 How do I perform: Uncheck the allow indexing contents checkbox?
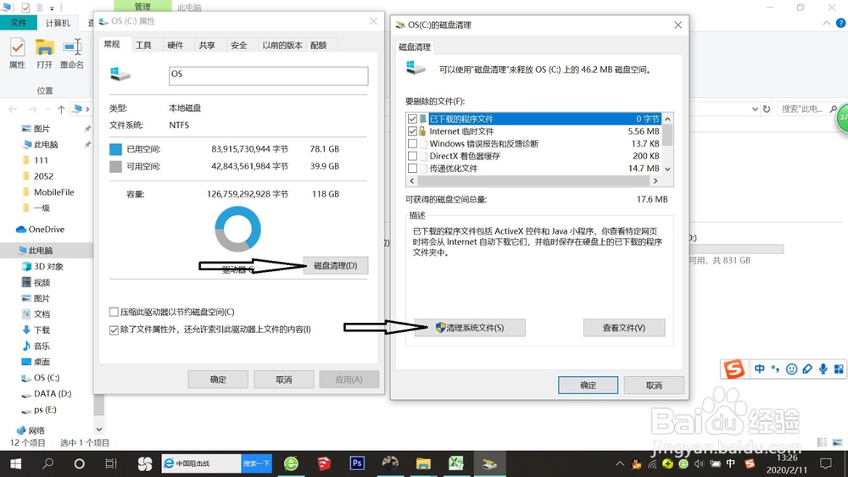tap(114, 330)
